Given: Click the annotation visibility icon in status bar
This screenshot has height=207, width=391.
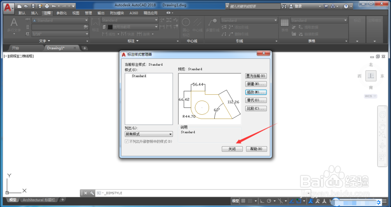Looking at the screenshot, I should click(311, 201).
